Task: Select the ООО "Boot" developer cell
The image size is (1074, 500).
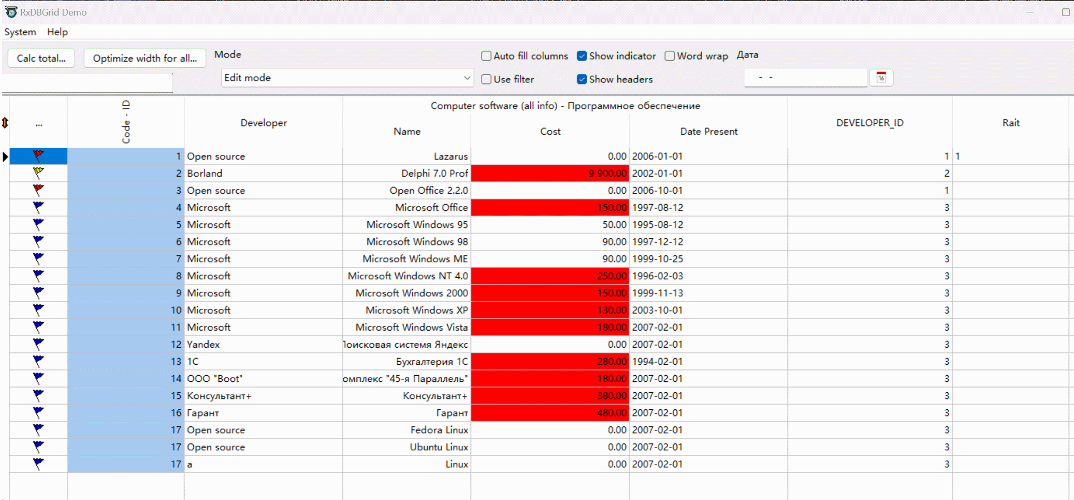Action: click(x=264, y=378)
